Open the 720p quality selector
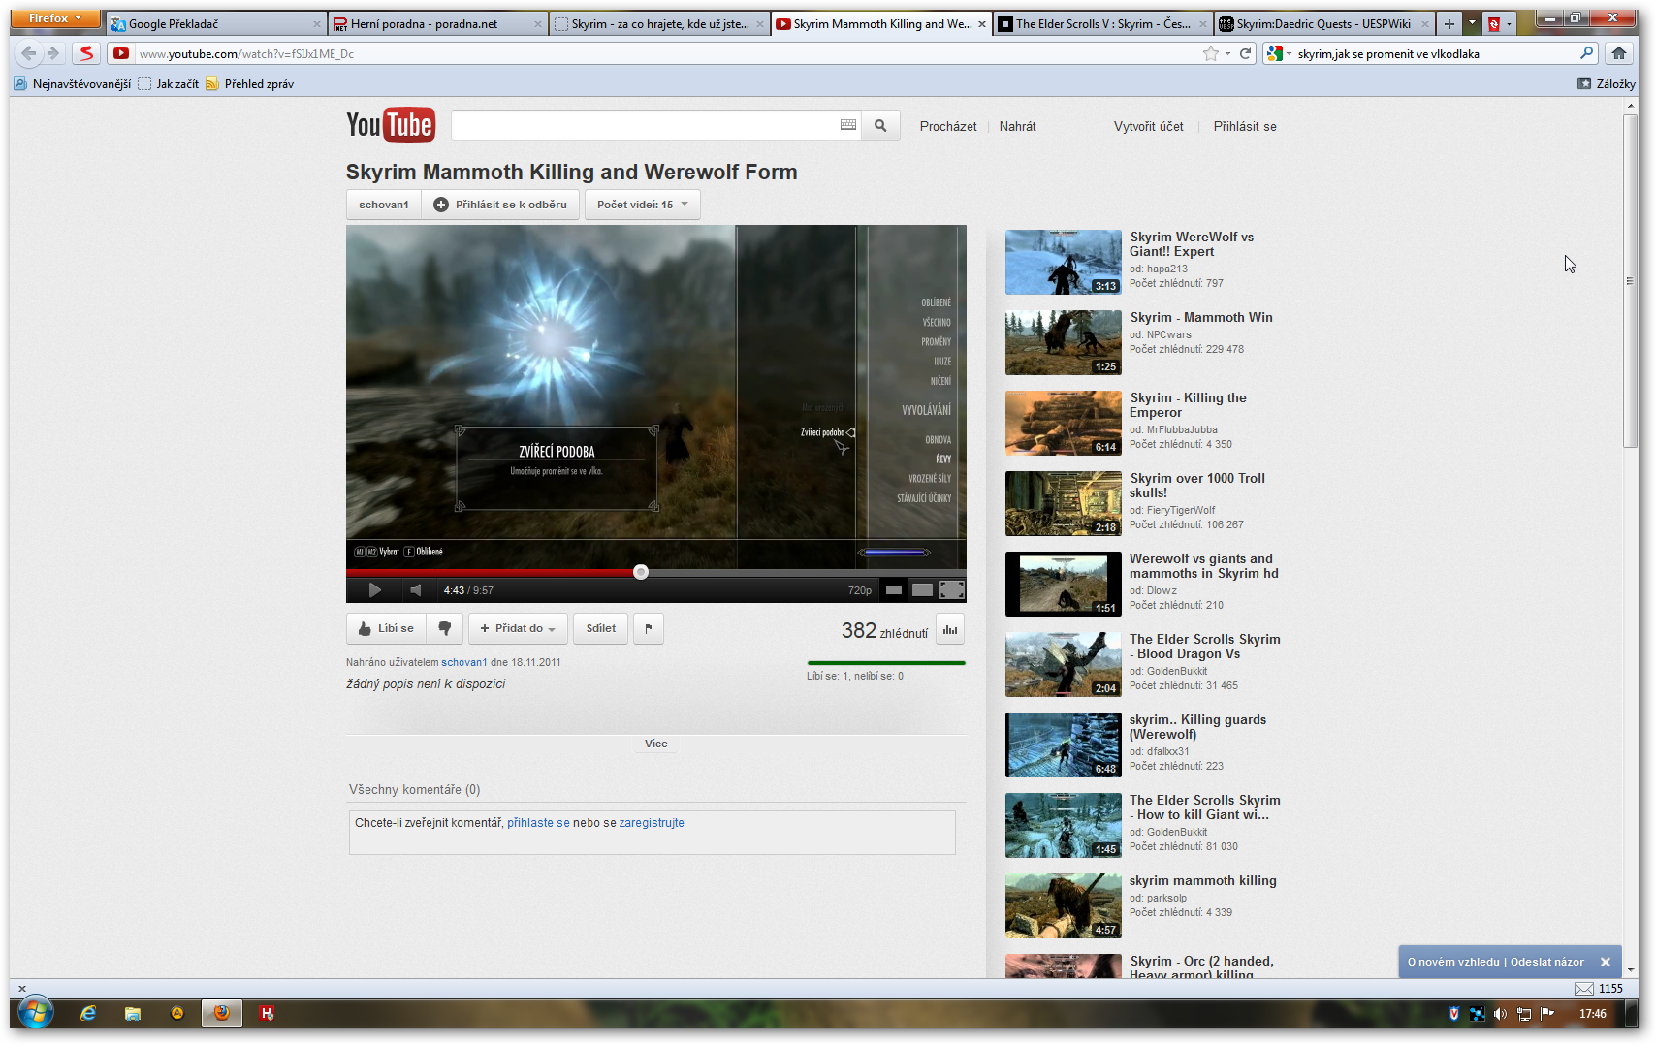The width and height of the screenshot is (1656, 1045). click(859, 590)
